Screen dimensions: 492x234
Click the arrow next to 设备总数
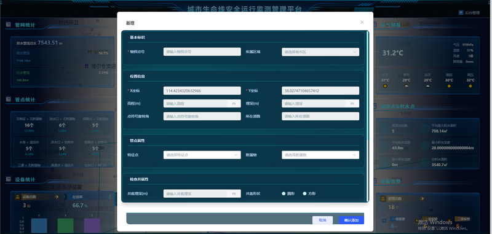57,197
